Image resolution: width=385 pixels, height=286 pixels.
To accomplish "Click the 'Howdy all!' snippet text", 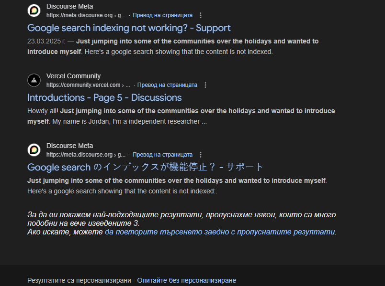I will coord(43,111).
